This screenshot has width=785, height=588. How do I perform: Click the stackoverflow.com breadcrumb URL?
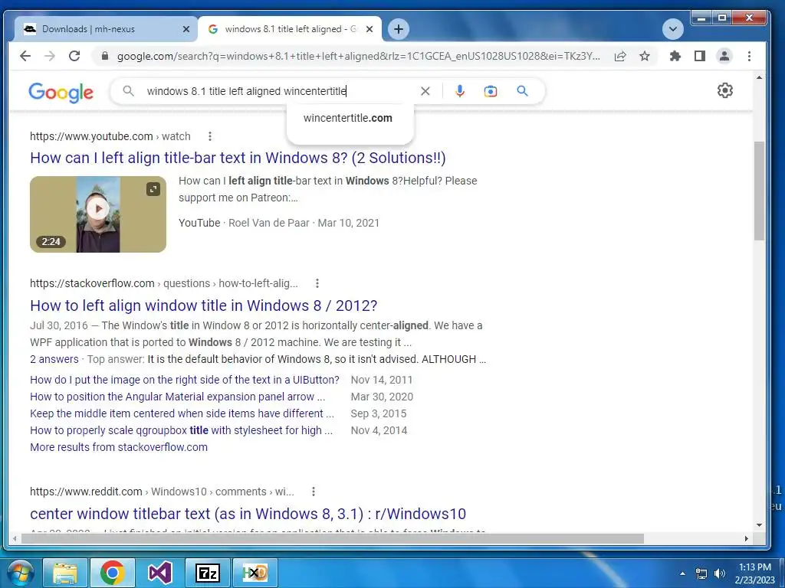coord(164,283)
